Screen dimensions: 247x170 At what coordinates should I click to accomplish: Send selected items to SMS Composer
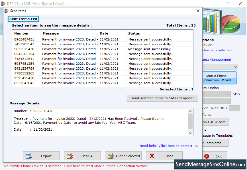pos(162,98)
